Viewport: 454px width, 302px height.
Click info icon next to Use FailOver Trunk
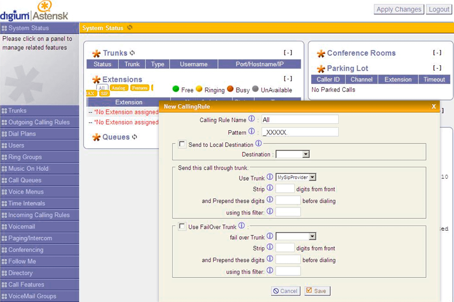click(x=242, y=226)
